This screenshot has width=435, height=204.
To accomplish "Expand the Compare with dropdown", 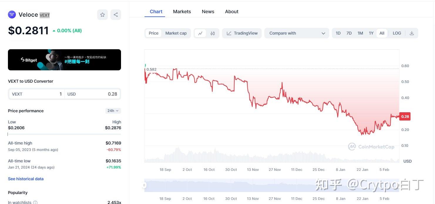I will (x=297, y=33).
